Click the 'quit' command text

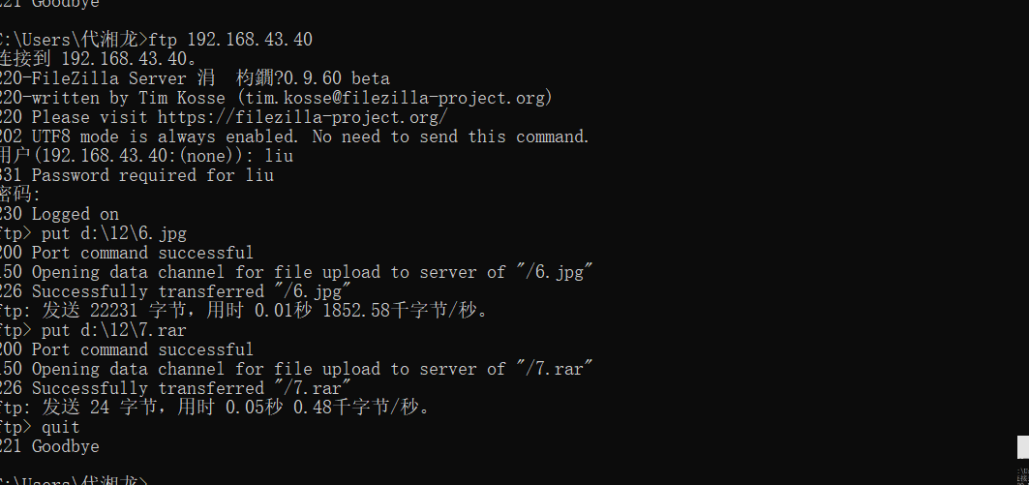[x=60, y=427]
